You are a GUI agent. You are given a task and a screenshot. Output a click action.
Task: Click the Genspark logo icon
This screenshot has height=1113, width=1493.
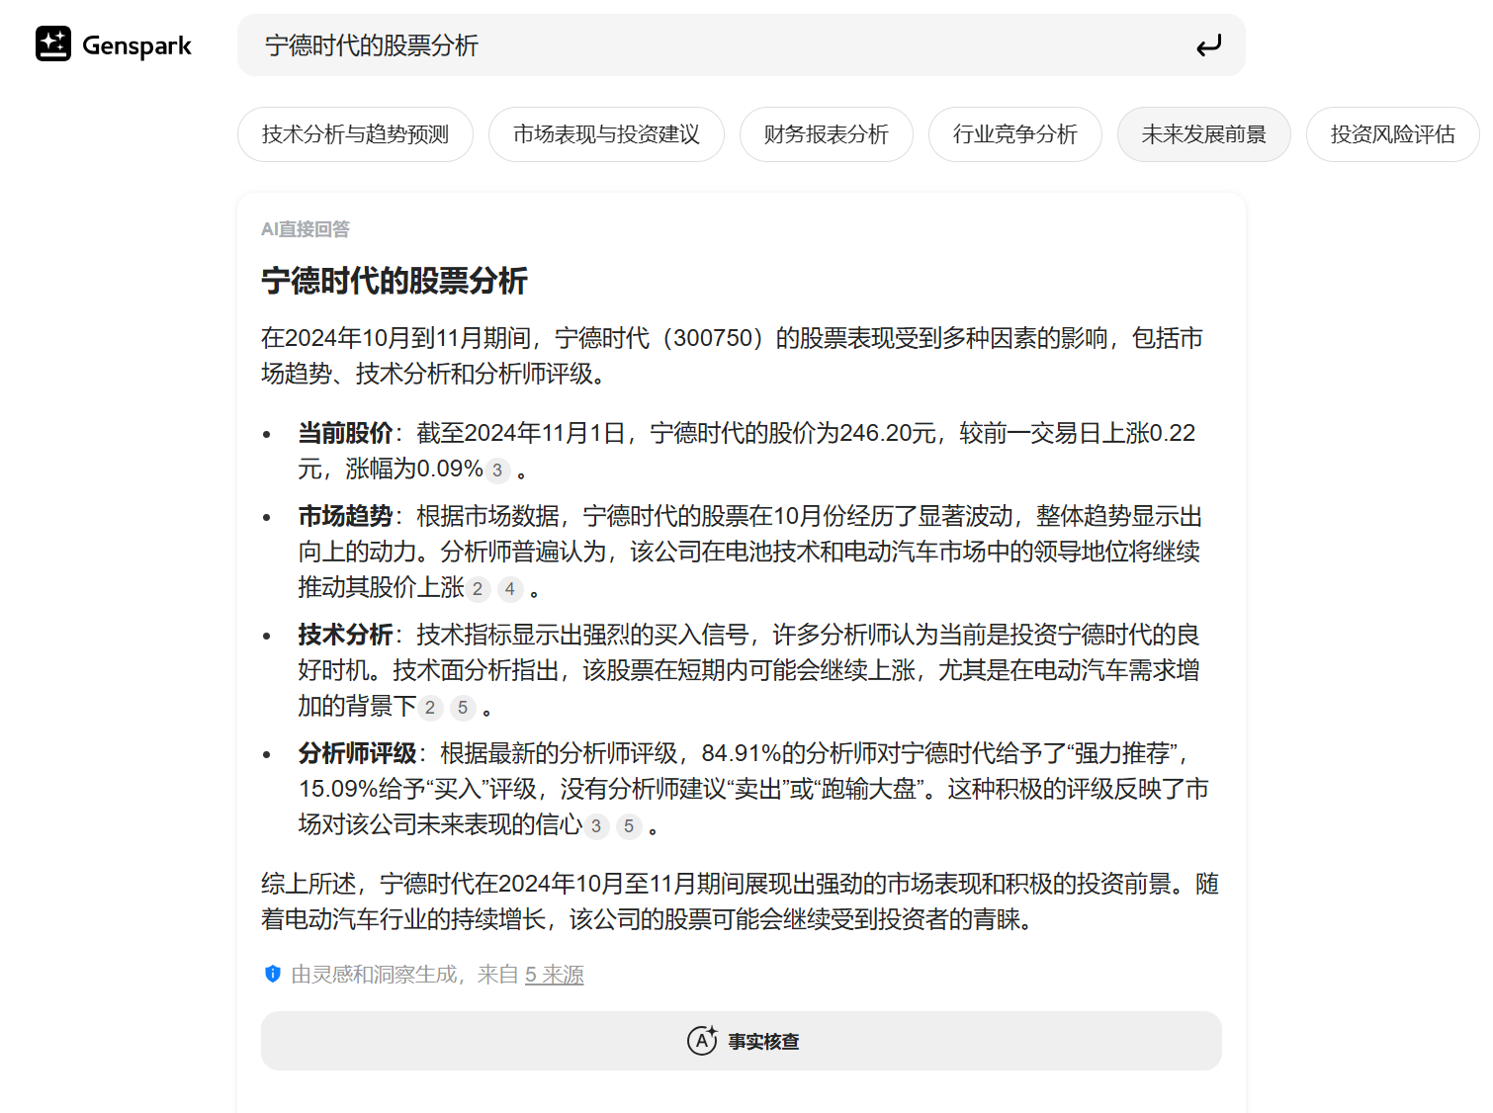[x=53, y=44]
